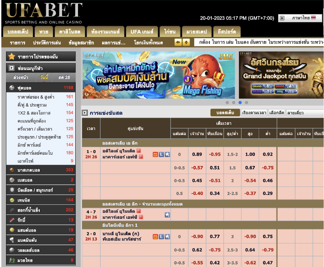Select the ห้องรวมเกมส์ tab
The width and height of the screenshot is (324, 267).
tap(105, 32)
